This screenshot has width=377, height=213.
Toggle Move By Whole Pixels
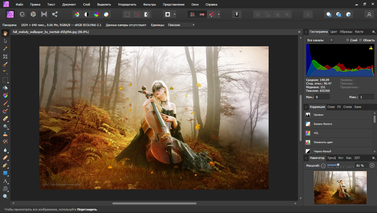(x=202, y=14)
